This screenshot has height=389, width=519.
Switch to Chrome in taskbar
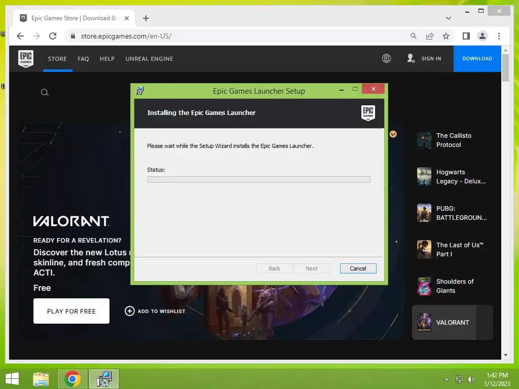[x=72, y=379]
